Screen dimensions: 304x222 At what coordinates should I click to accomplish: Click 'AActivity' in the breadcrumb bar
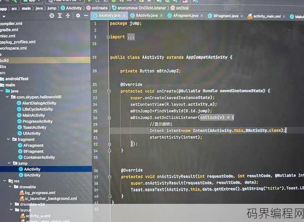[x=71, y=8]
